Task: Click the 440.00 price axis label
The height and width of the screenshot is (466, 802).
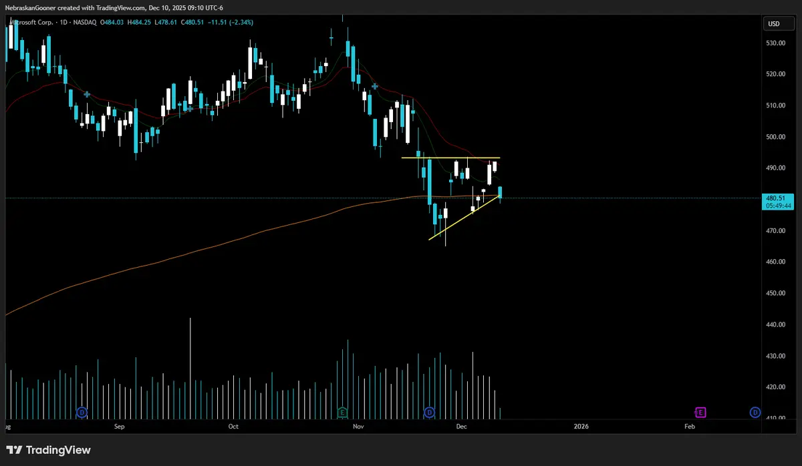Action: [x=776, y=324]
